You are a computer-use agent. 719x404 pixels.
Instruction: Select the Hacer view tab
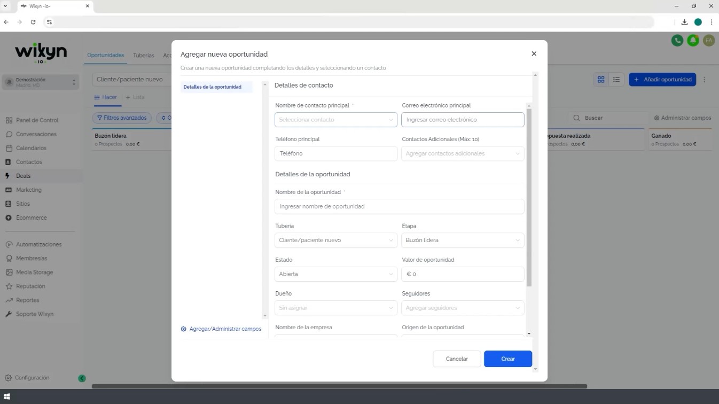tap(106, 97)
